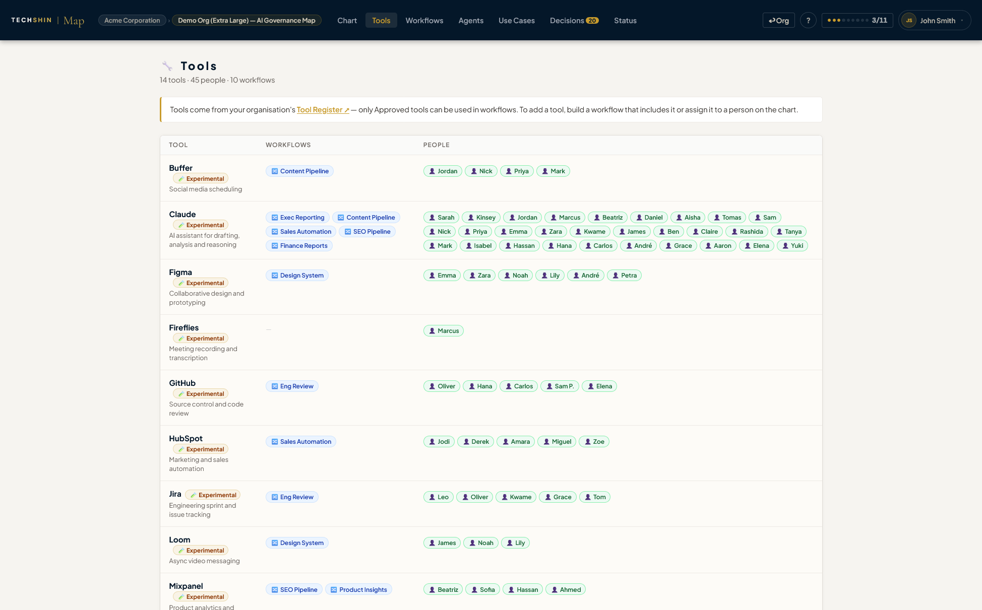Image resolution: width=982 pixels, height=610 pixels.
Task: Open the Status tab
Action: 625,20
